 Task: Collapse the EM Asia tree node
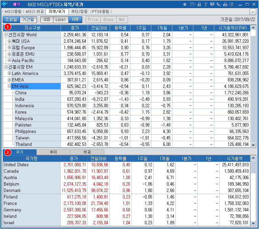point(9,86)
